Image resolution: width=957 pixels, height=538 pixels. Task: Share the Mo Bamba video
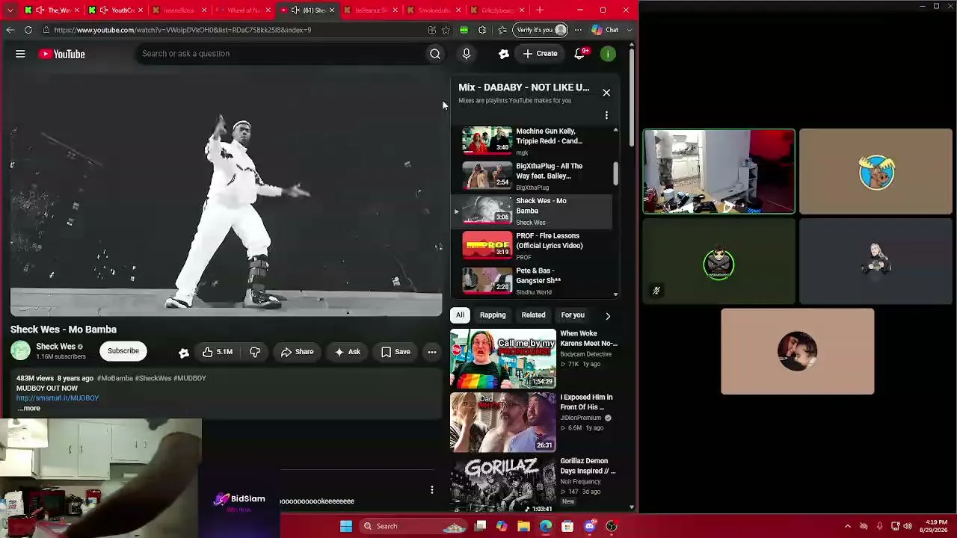pos(297,352)
